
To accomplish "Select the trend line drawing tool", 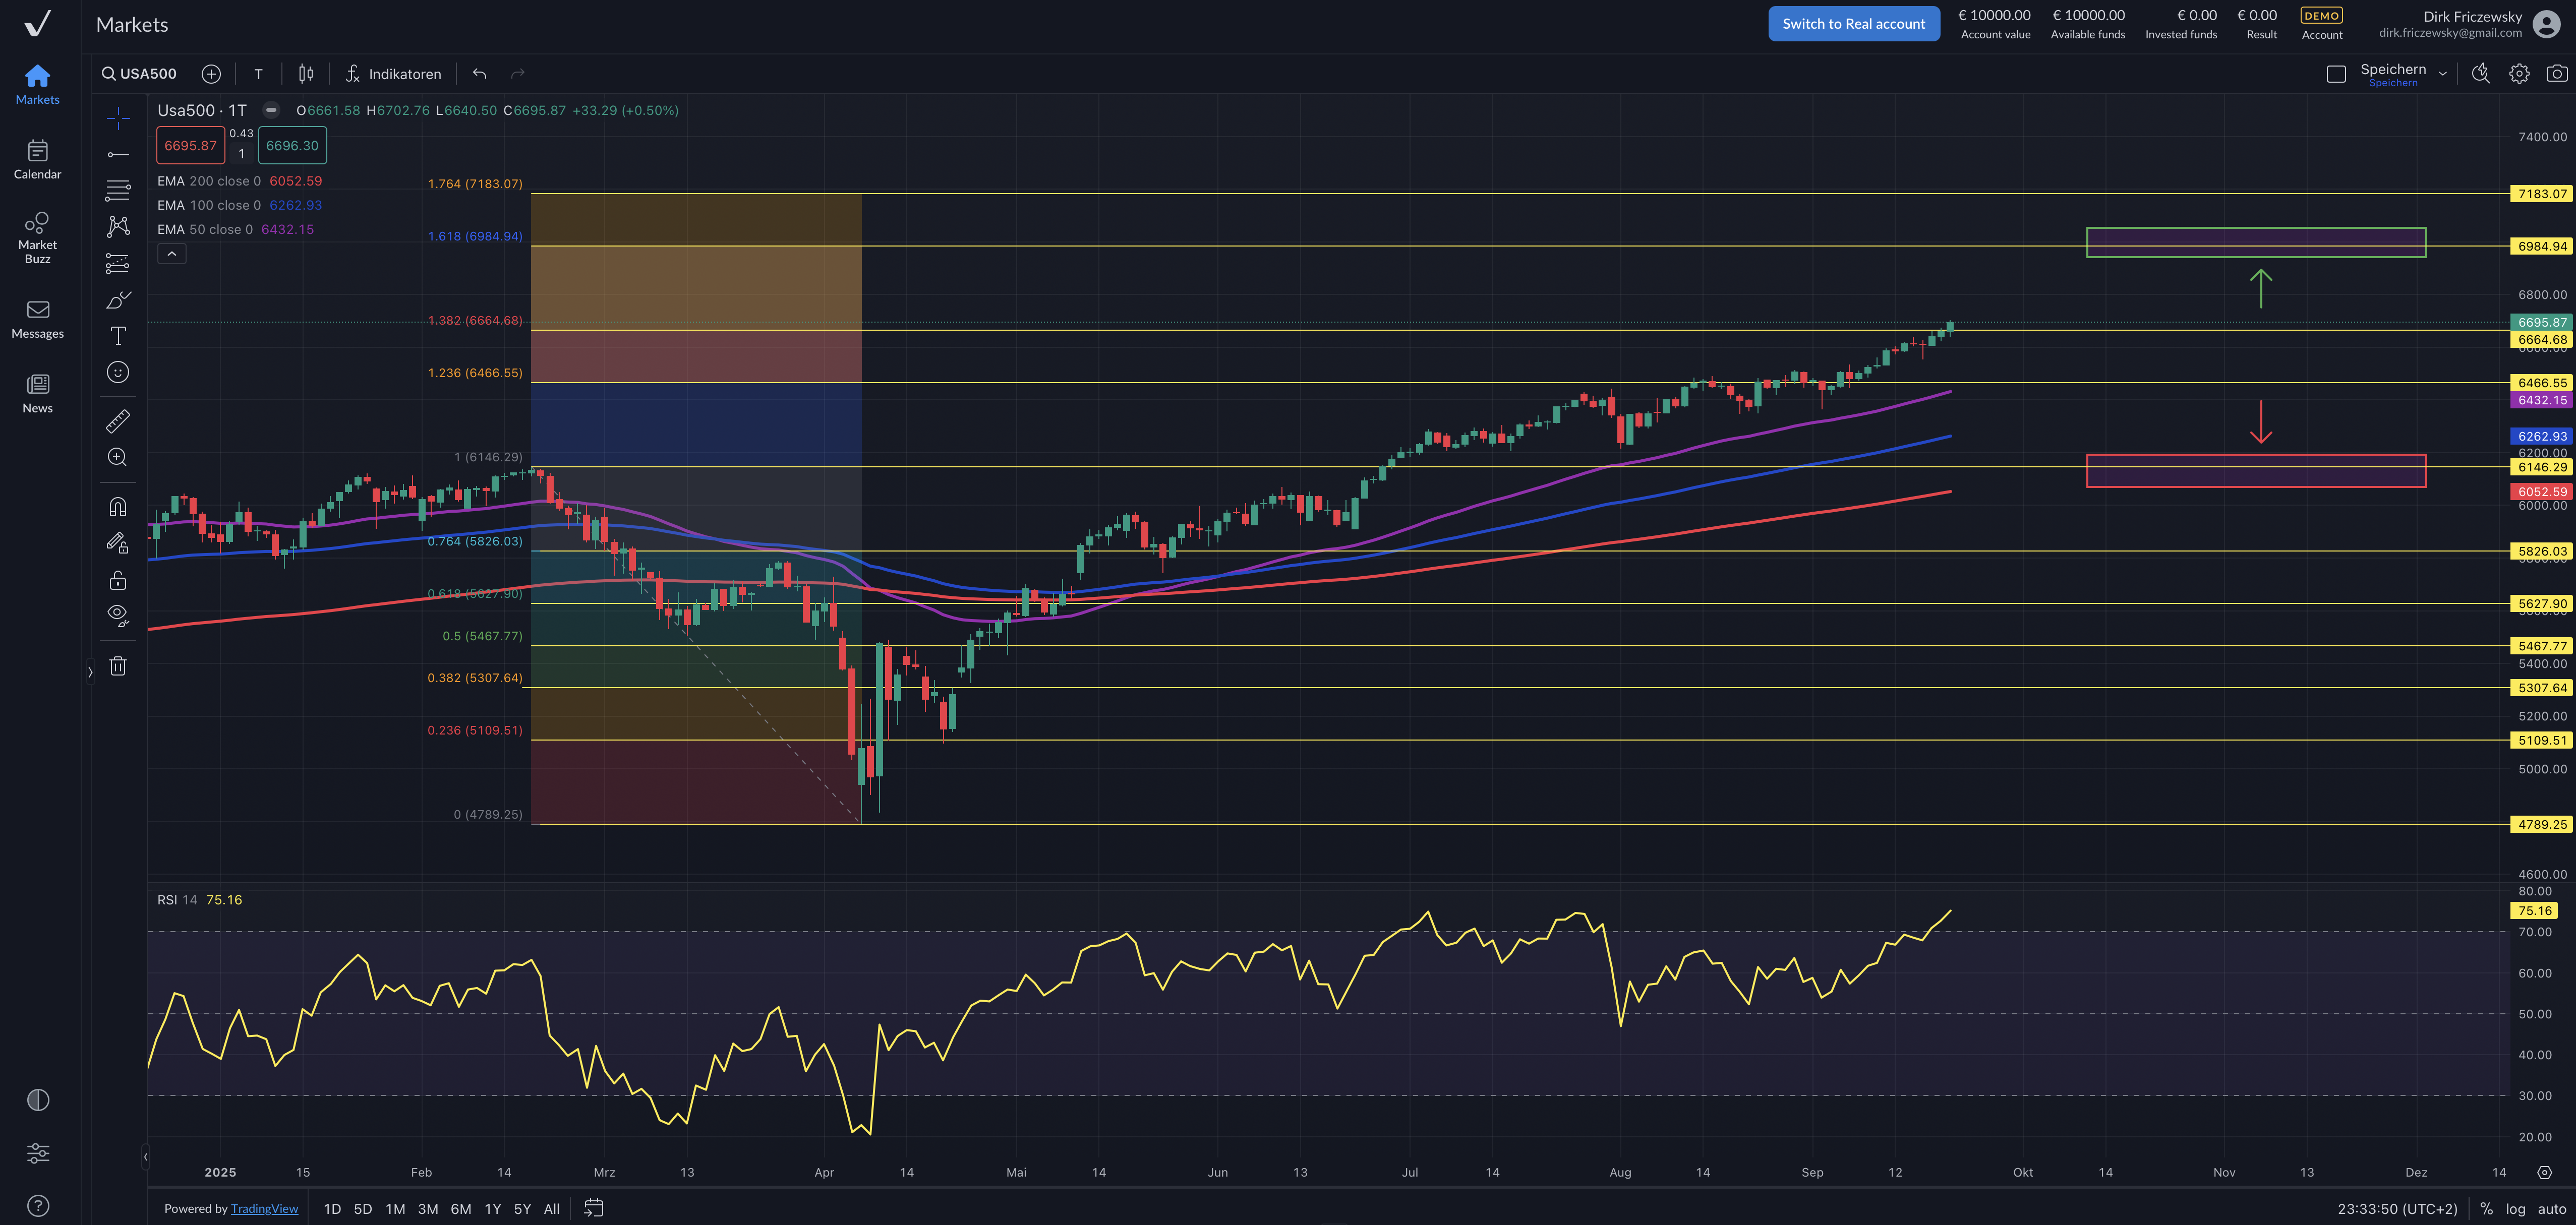I will 118,154.
